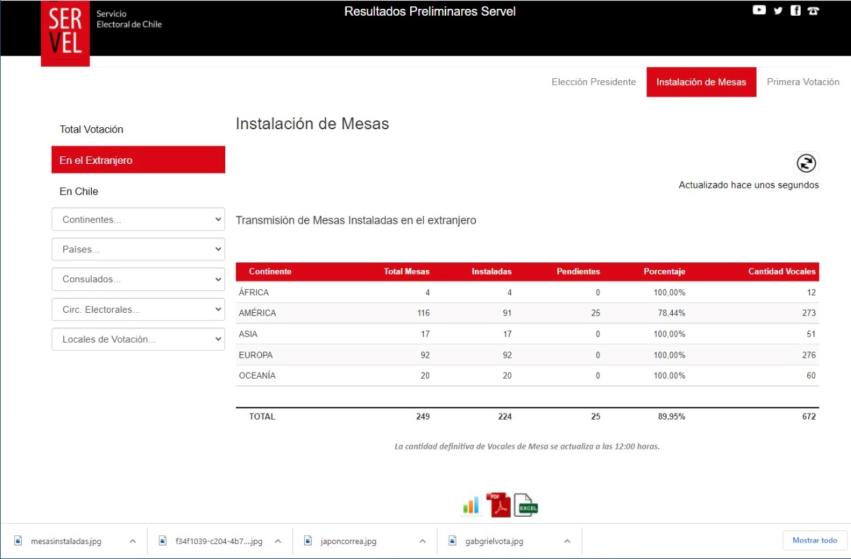Open the mesasinstaladas.jpg download
Viewport: 851px width, 559px height.
tap(66, 541)
